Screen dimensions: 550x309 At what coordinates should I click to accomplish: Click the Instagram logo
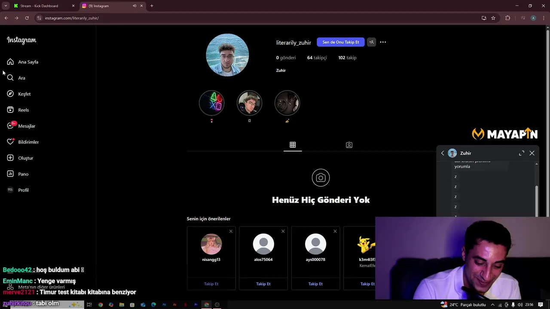point(21,40)
